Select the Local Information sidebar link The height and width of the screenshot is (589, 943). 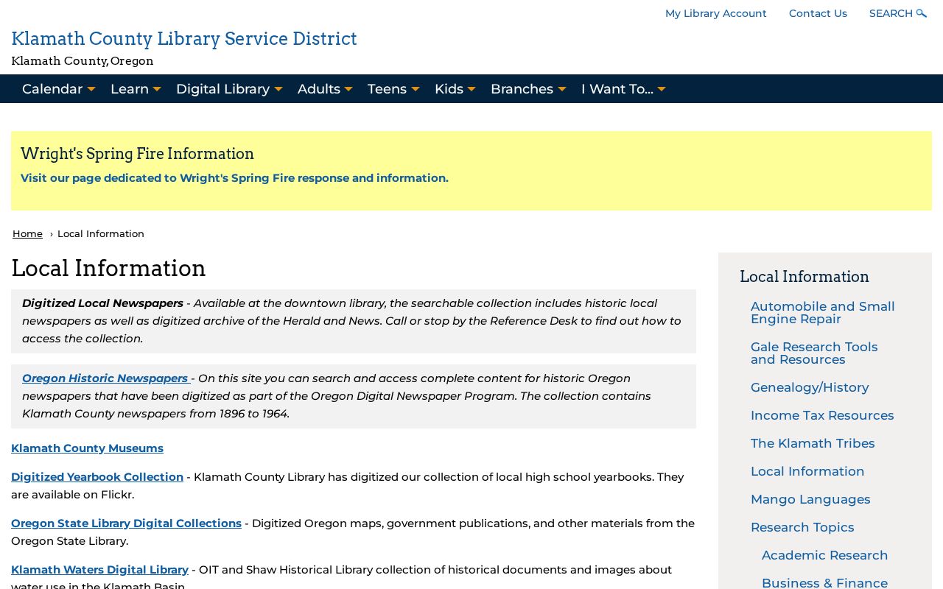tap(807, 471)
